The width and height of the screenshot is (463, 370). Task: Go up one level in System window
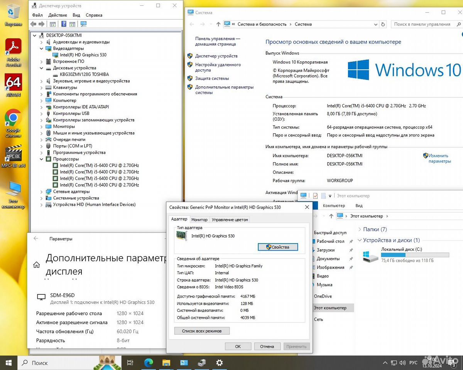point(218,24)
